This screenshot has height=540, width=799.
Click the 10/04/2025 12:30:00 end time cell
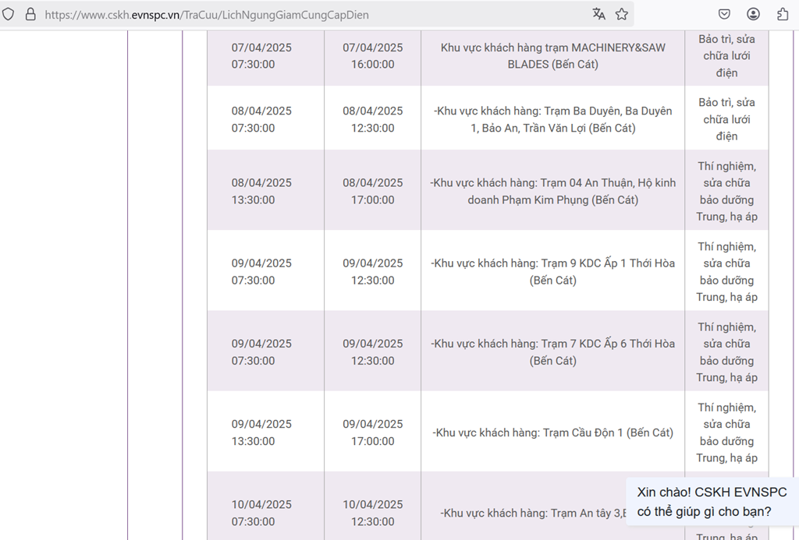(x=373, y=513)
